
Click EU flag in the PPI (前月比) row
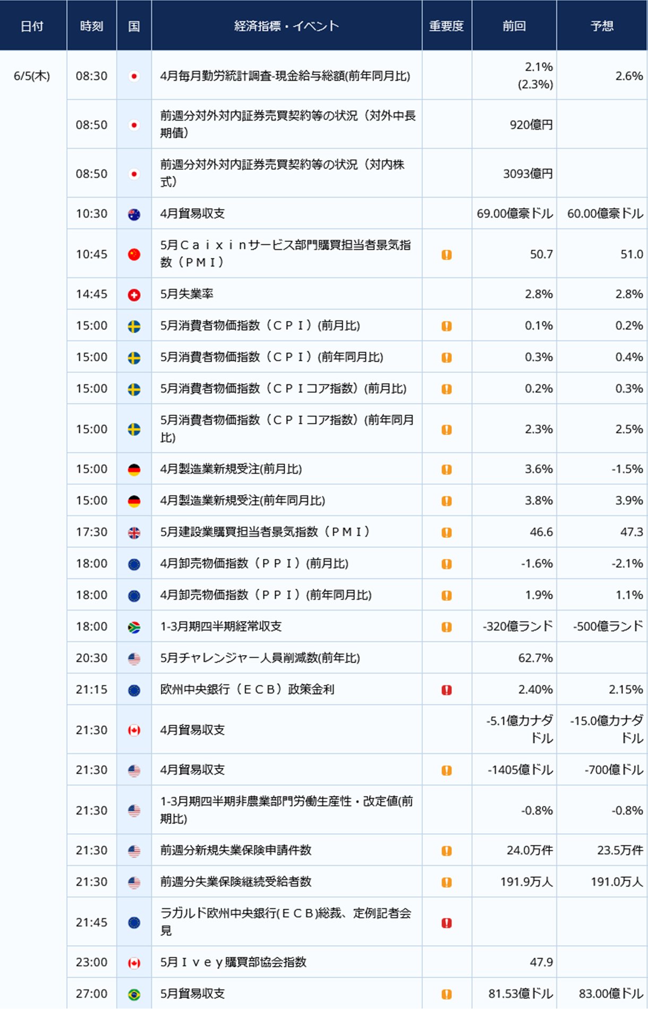(x=134, y=564)
